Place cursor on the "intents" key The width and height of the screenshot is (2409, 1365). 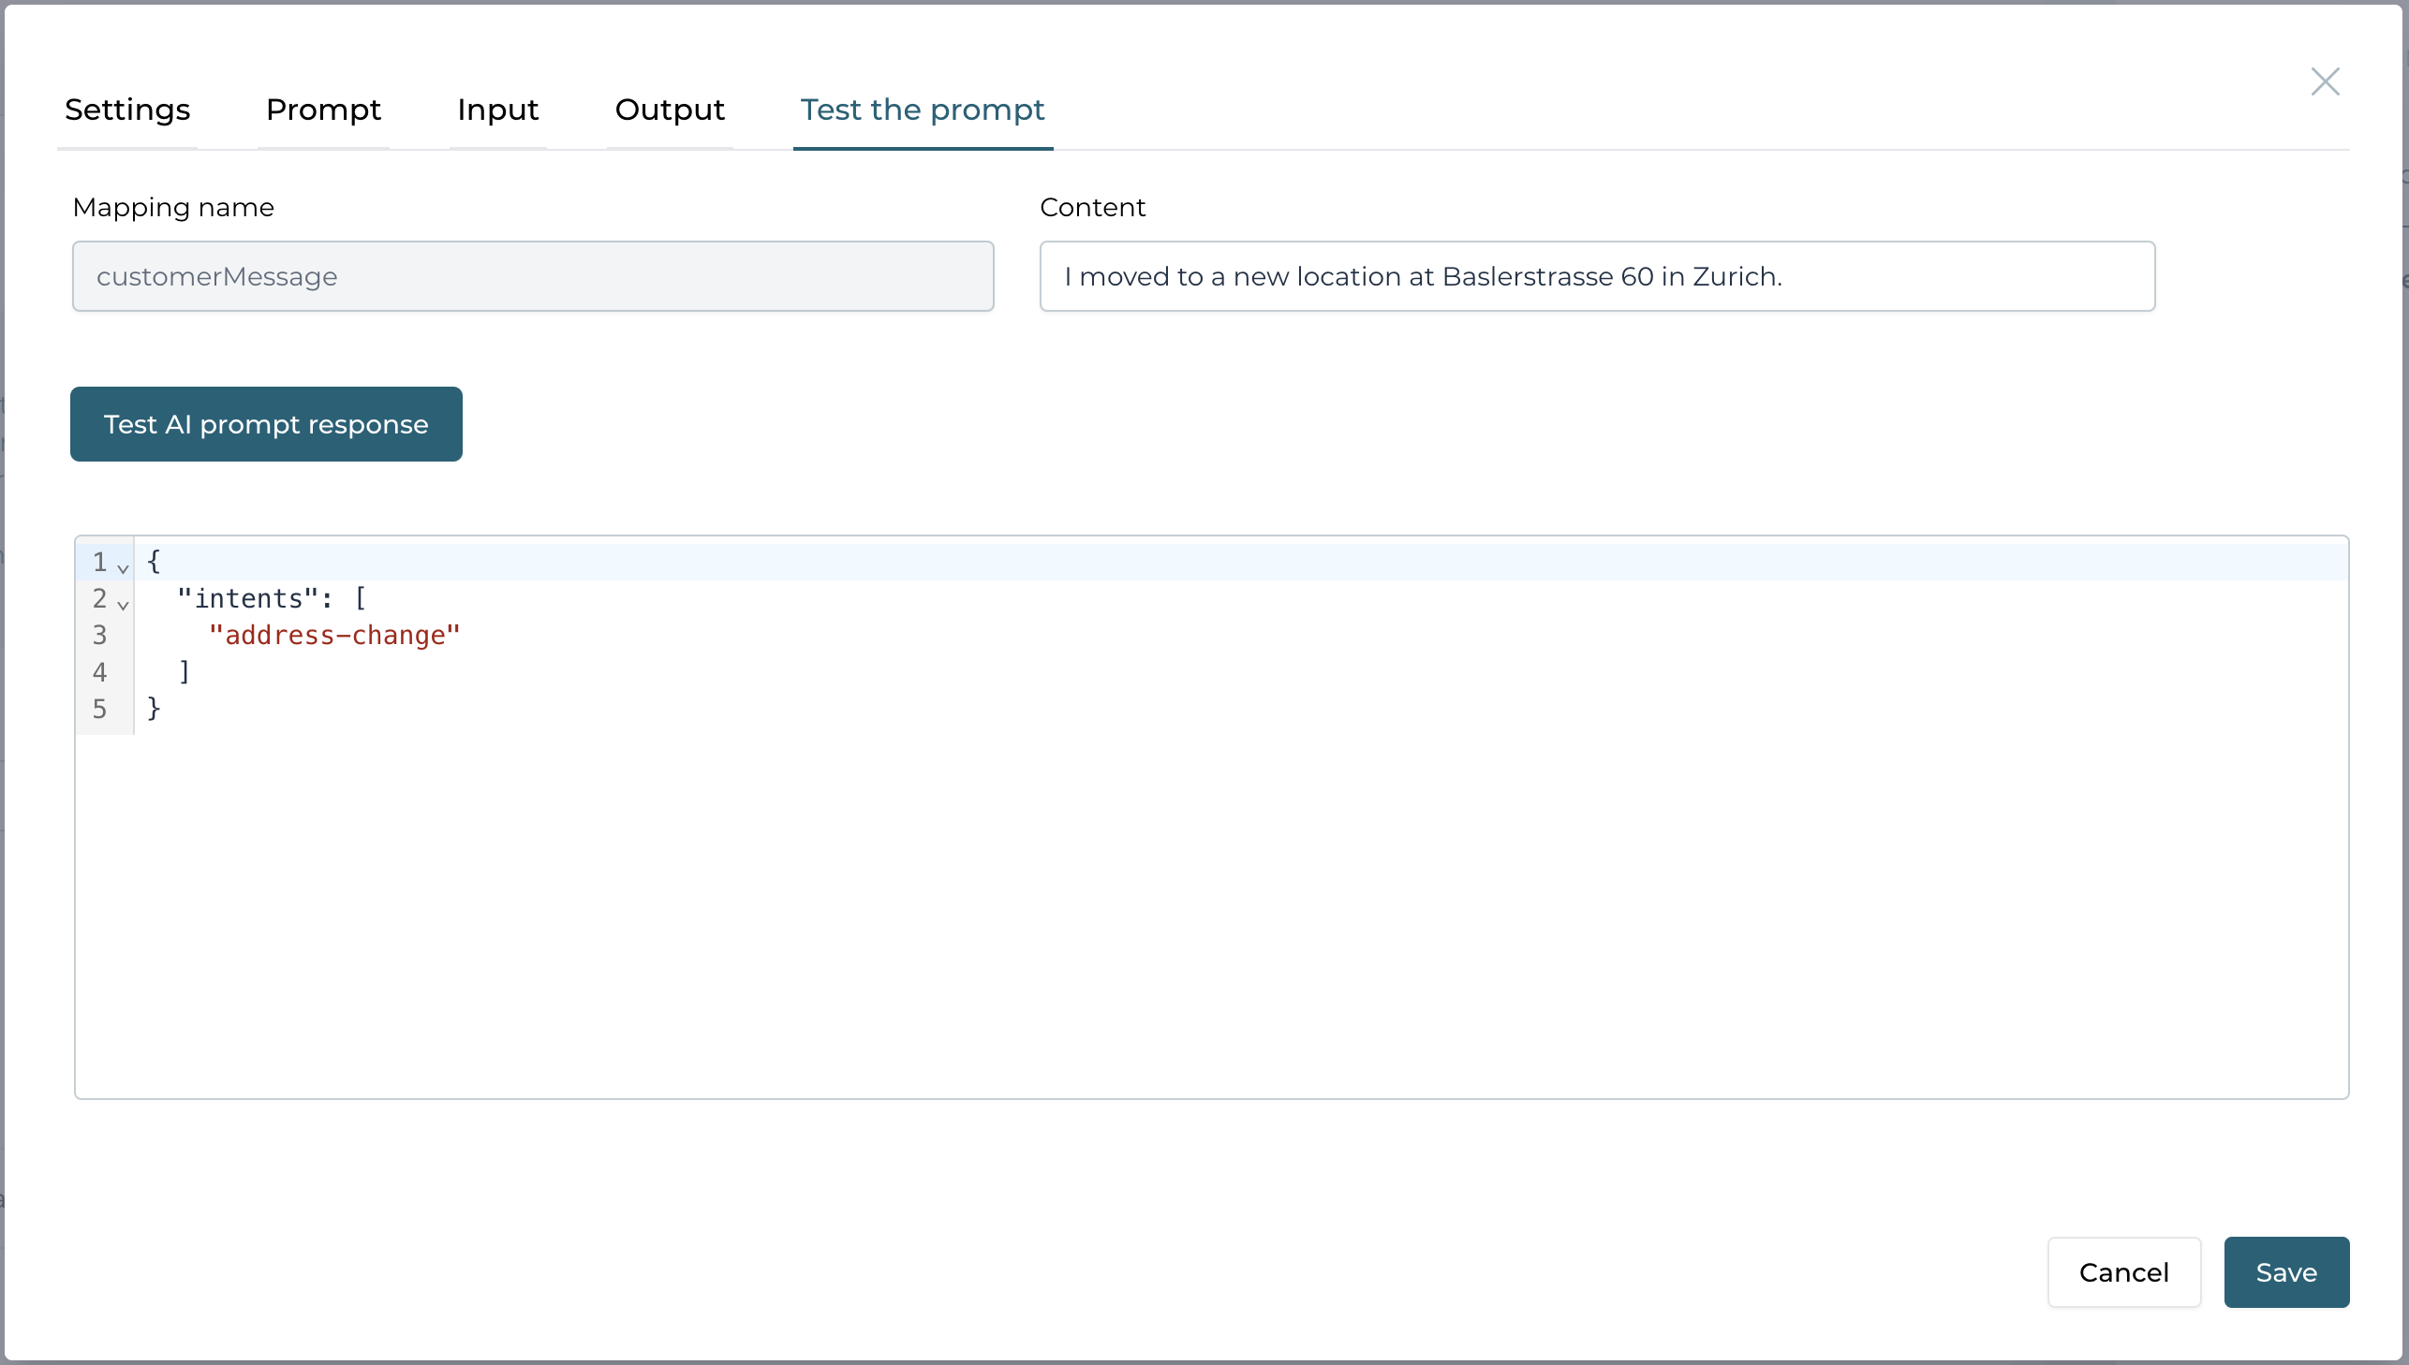(x=248, y=598)
